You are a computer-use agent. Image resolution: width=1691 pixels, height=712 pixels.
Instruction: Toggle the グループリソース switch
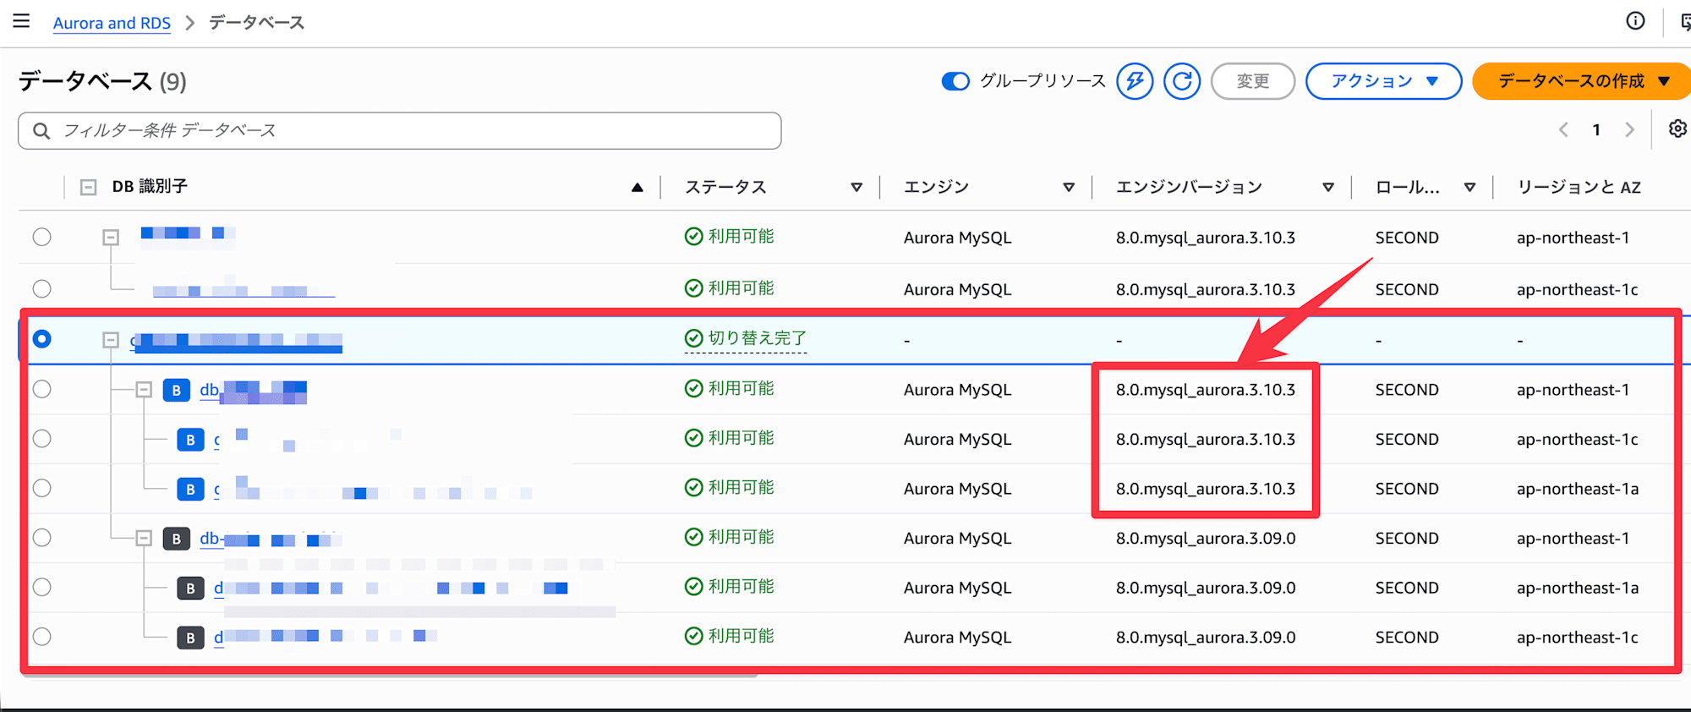tap(955, 81)
